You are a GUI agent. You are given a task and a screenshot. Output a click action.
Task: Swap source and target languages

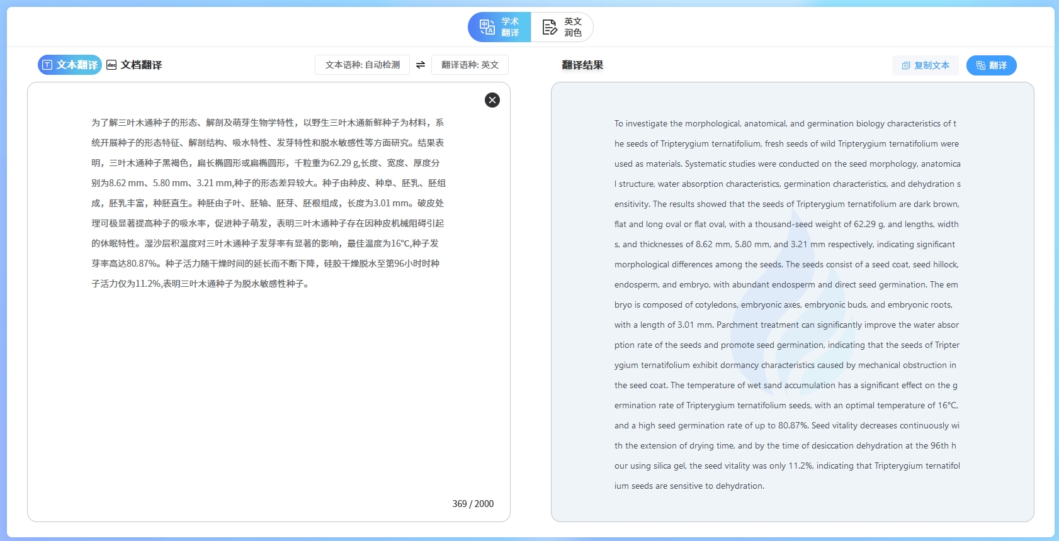(421, 65)
